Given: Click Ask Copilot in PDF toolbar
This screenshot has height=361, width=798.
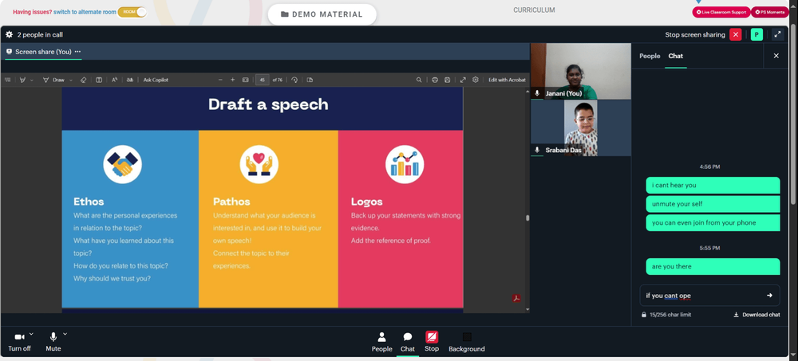Looking at the screenshot, I should click(x=156, y=80).
